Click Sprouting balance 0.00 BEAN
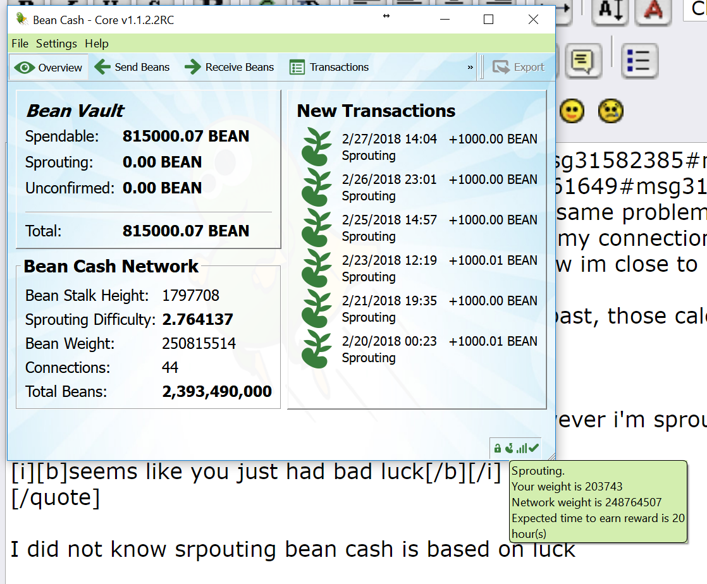 coord(162,162)
